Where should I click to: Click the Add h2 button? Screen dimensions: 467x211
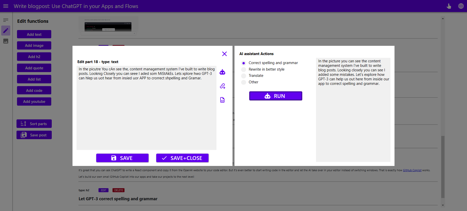coord(34,57)
